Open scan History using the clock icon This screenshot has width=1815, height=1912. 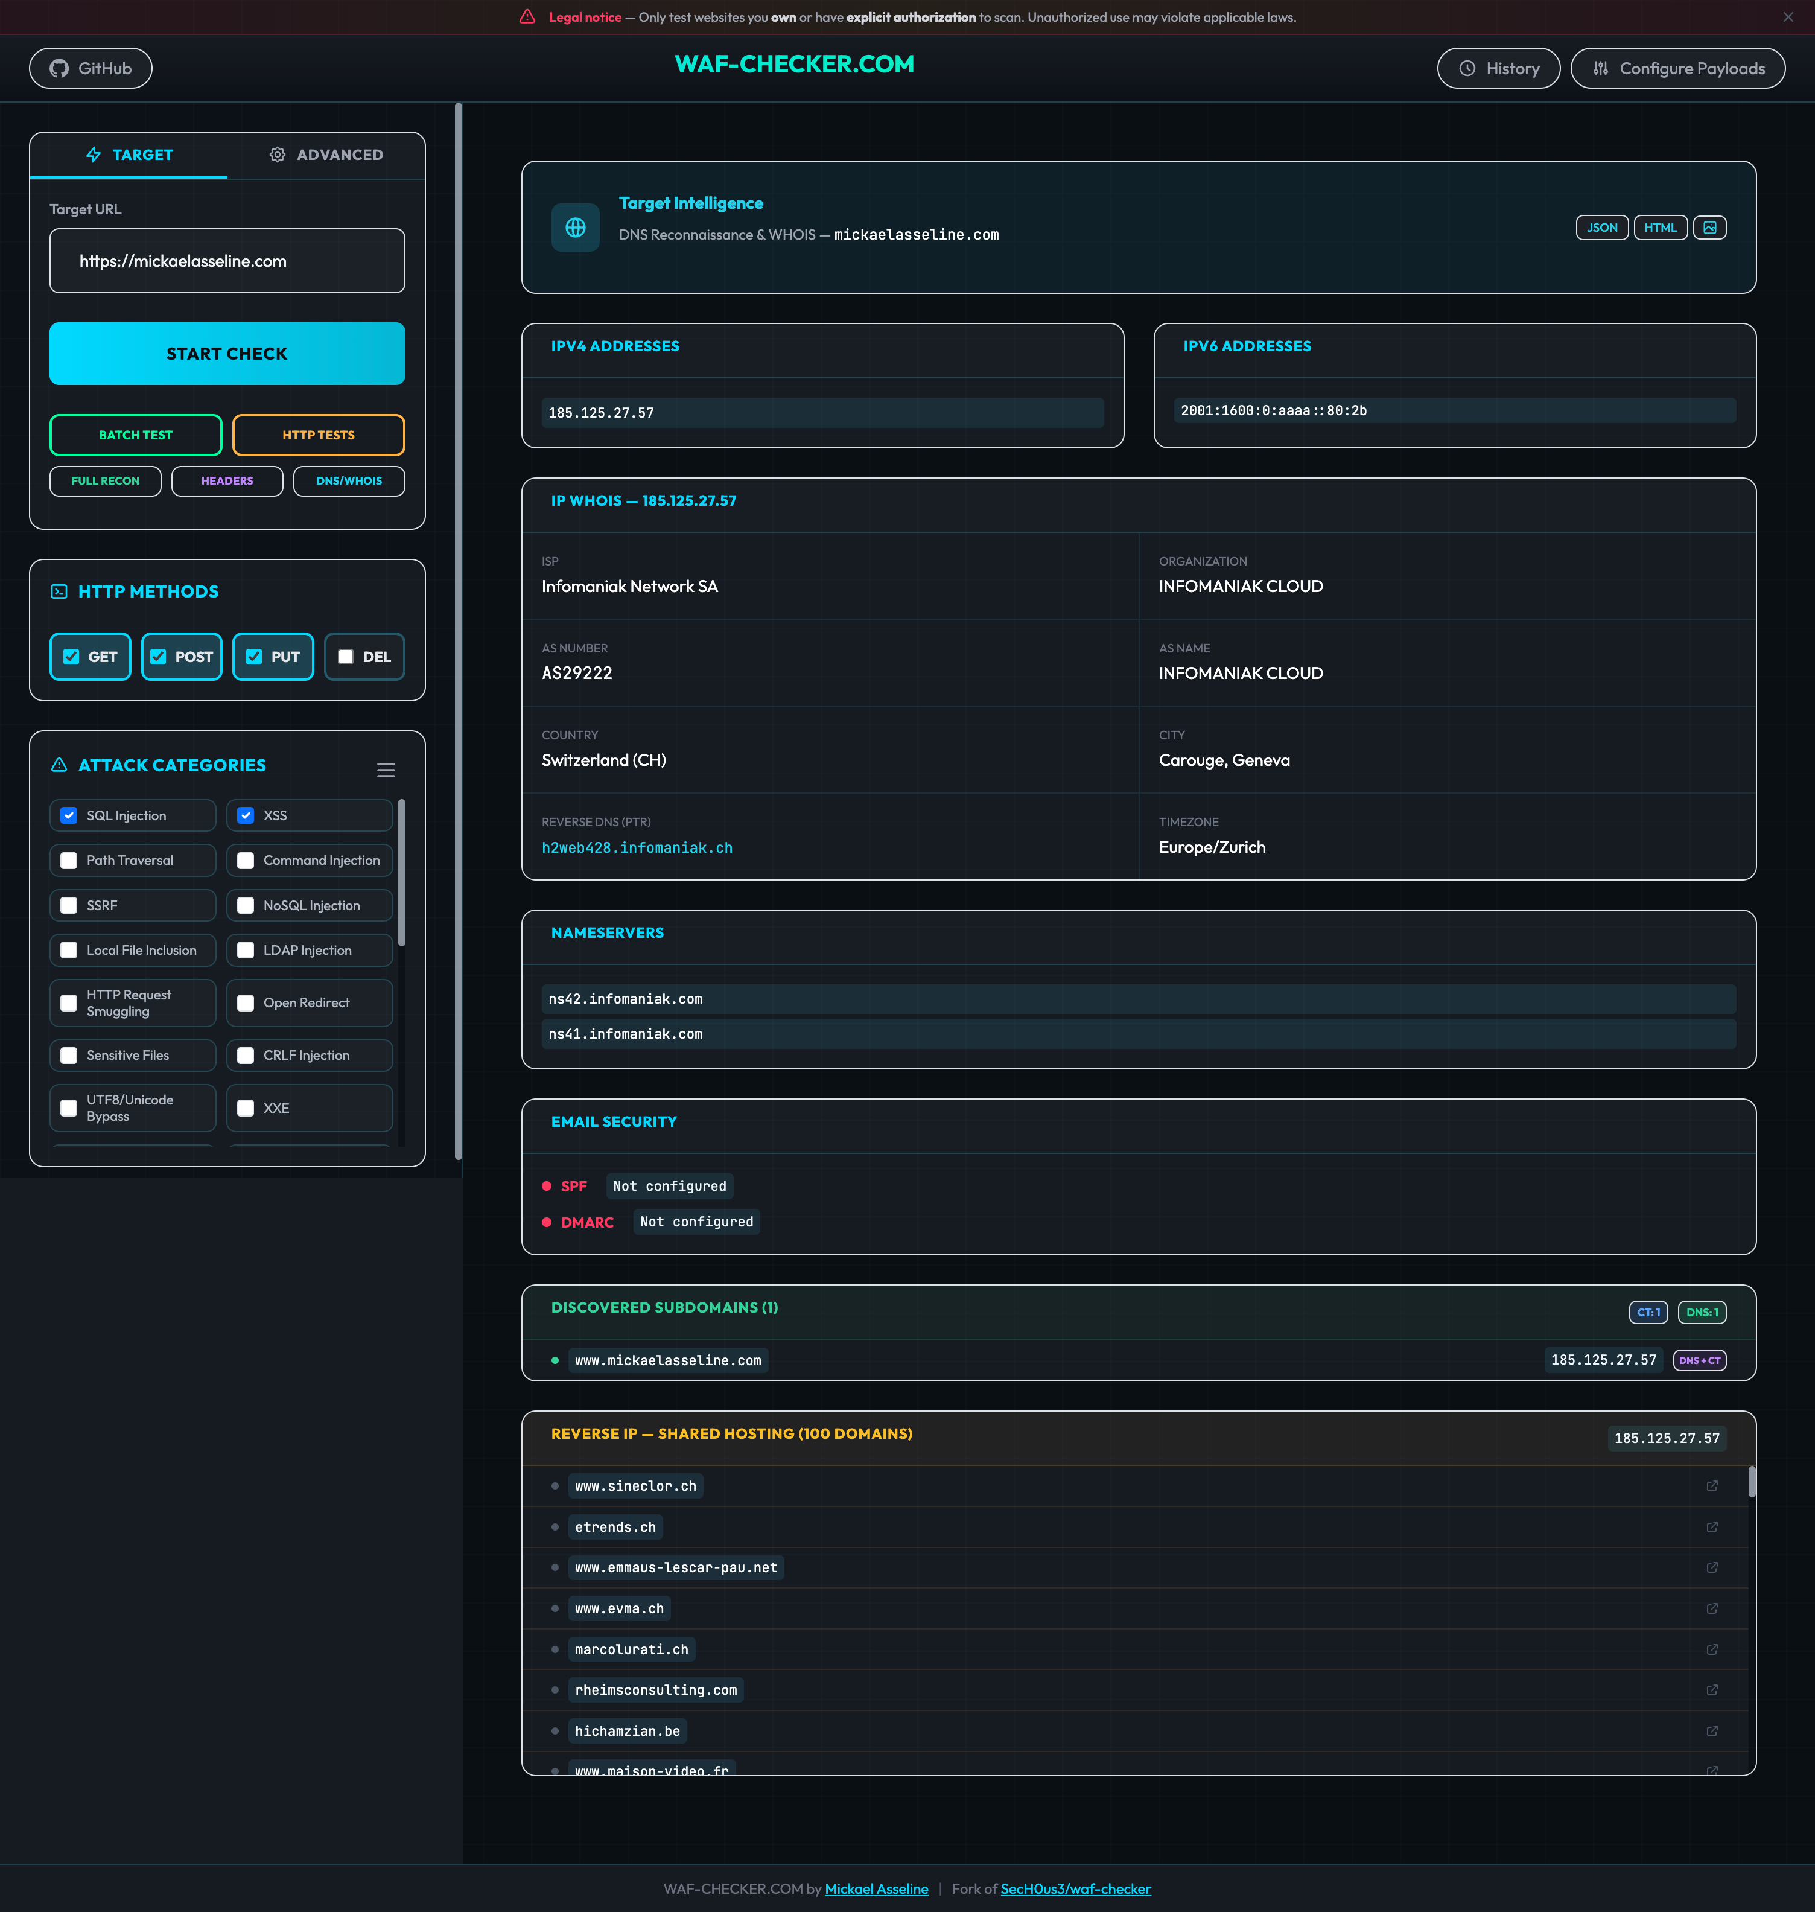(x=1467, y=68)
